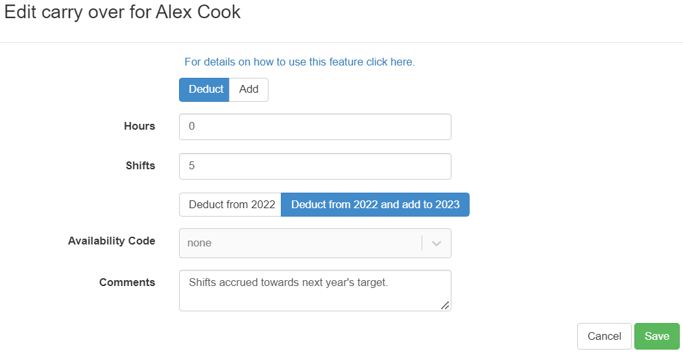Switch to the Add toggle option
The width and height of the screenshot is (683, 358).
click(248, 89)
